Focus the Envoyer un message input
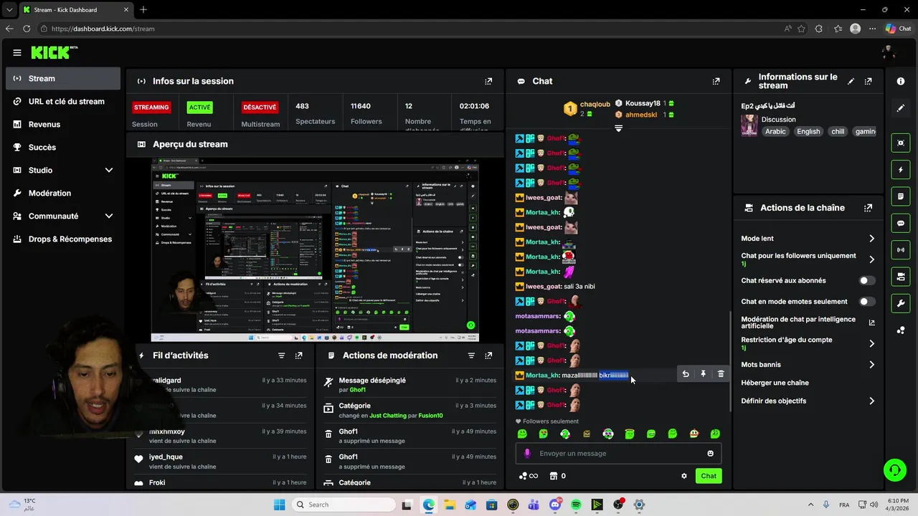This screenshot has height=516, width=918. pos(618,453)
